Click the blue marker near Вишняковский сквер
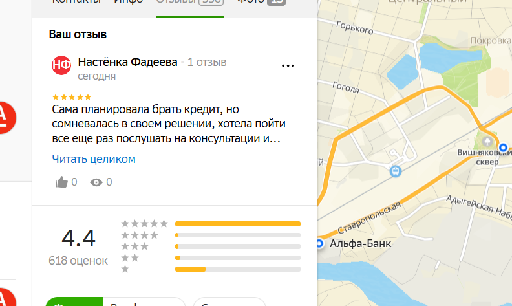Screen dimensions: 512x306 503,148
